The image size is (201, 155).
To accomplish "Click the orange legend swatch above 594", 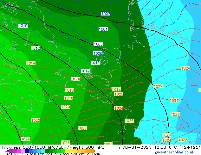I will pyautogui.click(x=91, y=151).
